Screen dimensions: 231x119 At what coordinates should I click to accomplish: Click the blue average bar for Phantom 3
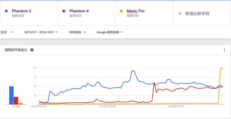point(11,95)
